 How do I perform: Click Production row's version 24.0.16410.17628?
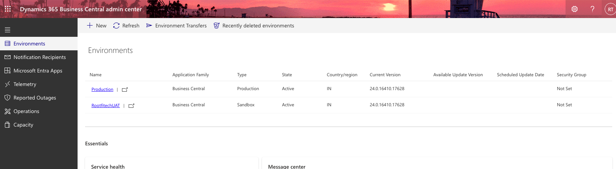(387, 89)
